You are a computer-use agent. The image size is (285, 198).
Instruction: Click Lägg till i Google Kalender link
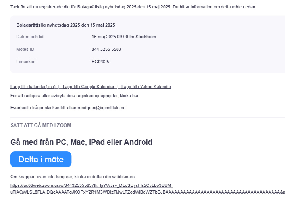[x=88, y=87]
